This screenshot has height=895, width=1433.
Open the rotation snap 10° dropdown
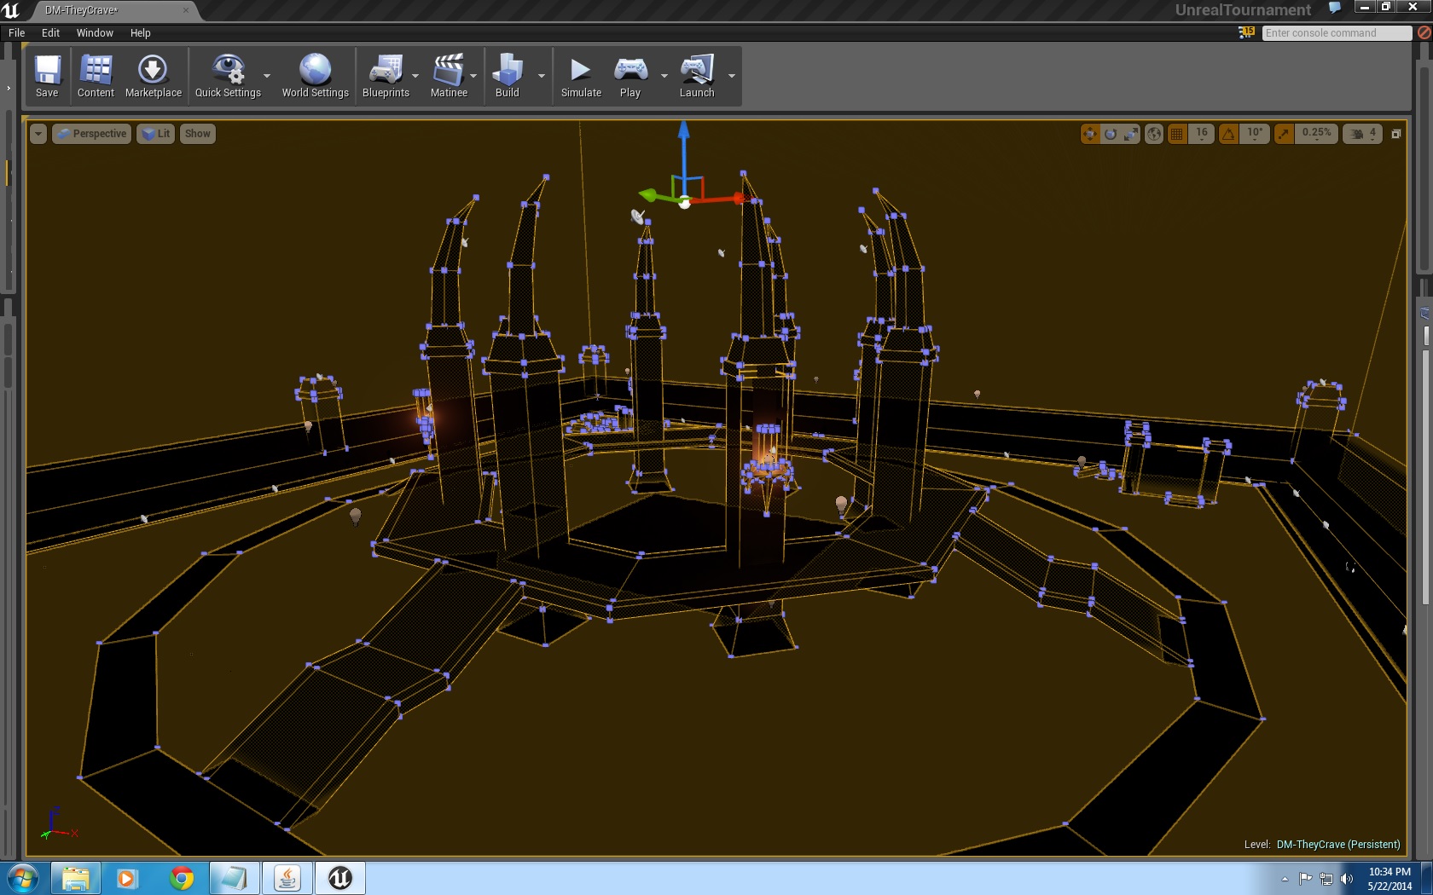1255,134
